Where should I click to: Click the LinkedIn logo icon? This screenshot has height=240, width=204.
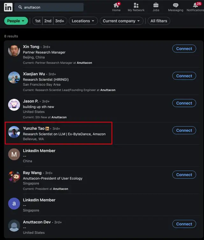[8, 7]
